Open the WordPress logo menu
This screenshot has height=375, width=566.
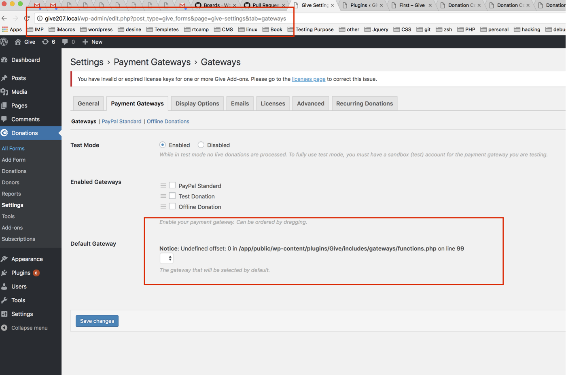[4, 42]
